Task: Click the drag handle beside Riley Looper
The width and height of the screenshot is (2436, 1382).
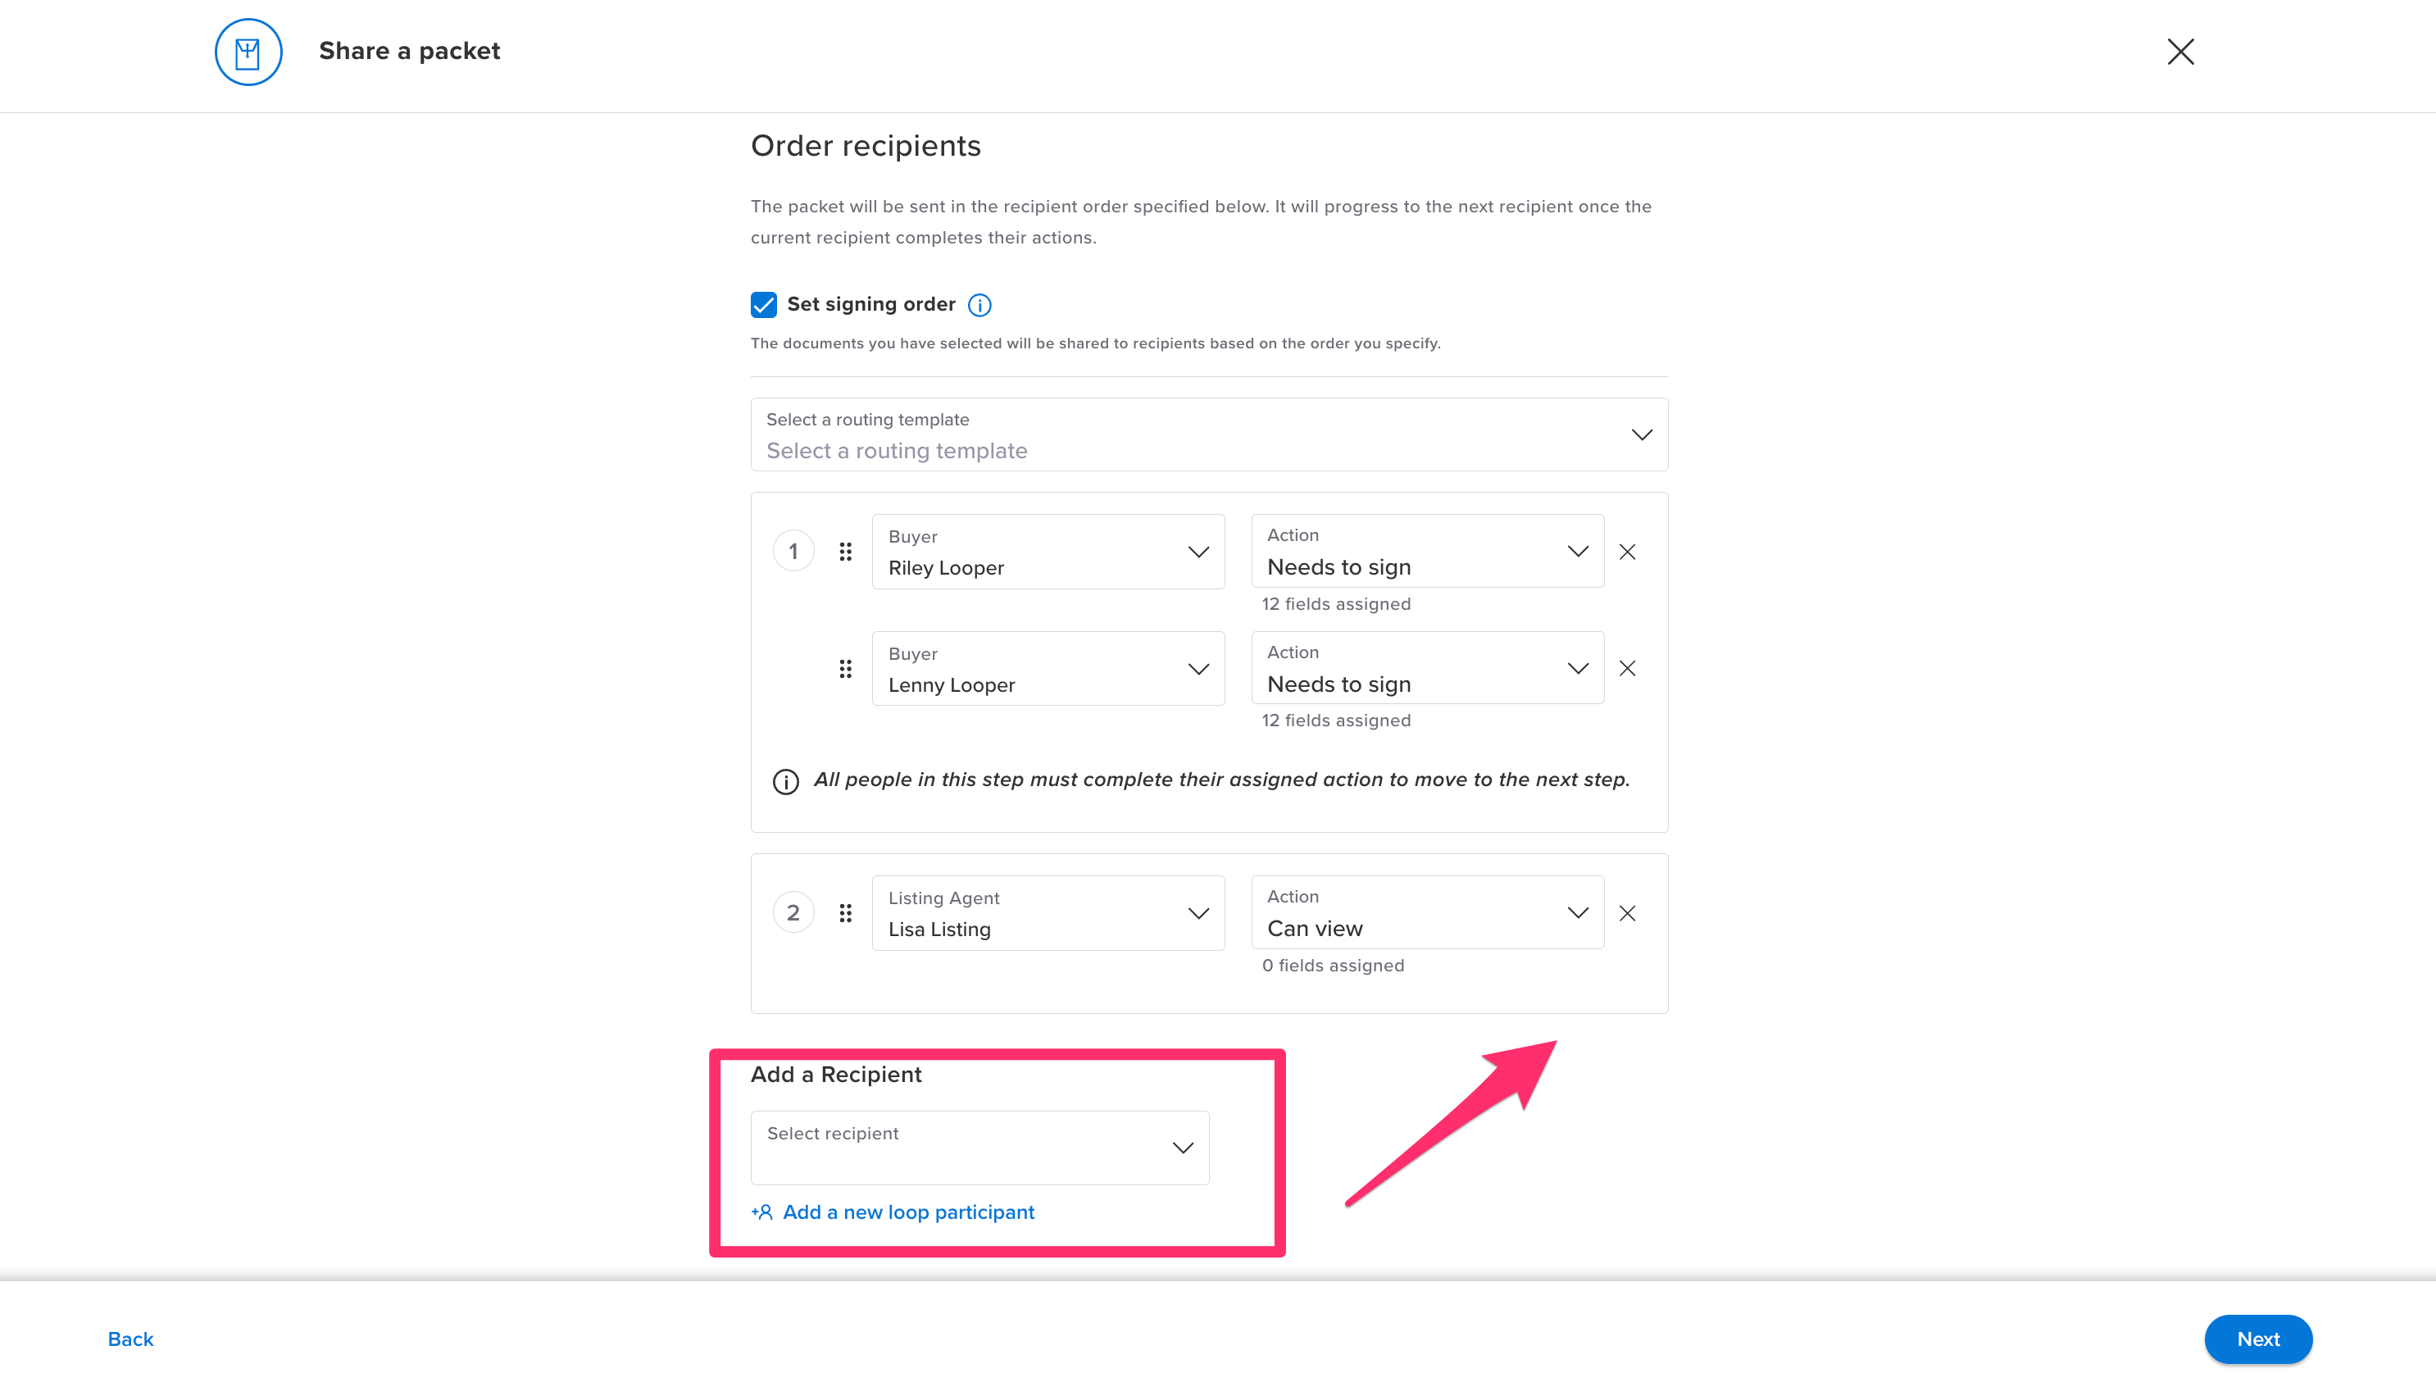Action: point(846,551)
